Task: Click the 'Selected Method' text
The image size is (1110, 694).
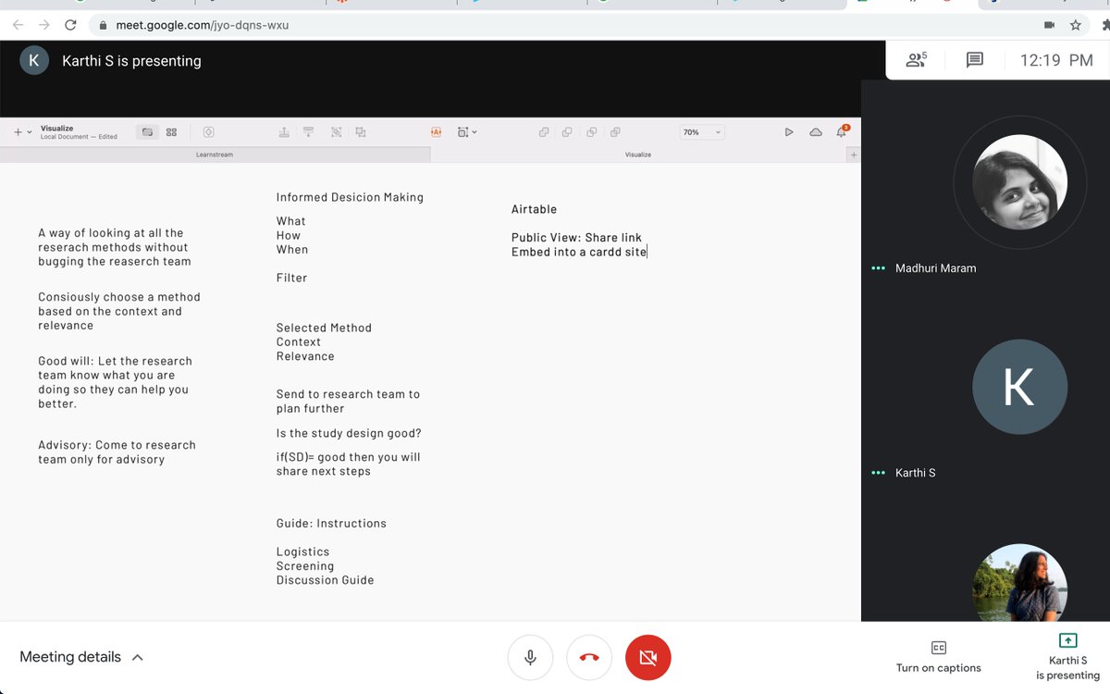Action: tap(324, 328)
